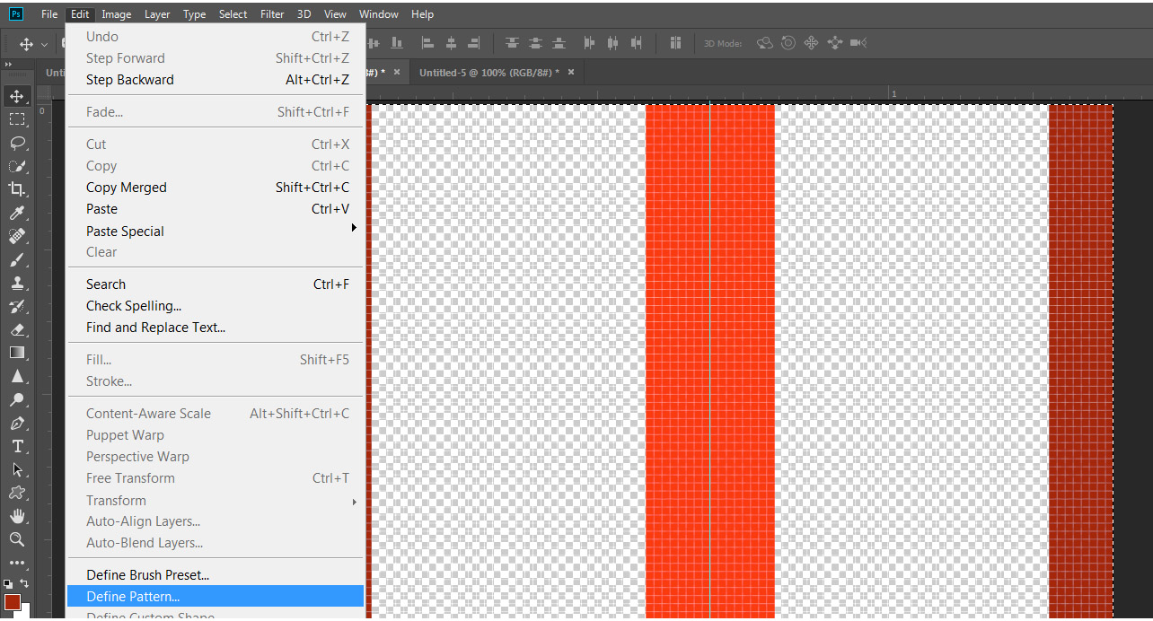
Task: Select the Horizontal Type tool
Action: pyautogui.click(x=17, y=446)
